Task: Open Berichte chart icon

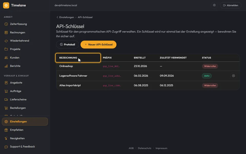Action: tap(6, 66)
